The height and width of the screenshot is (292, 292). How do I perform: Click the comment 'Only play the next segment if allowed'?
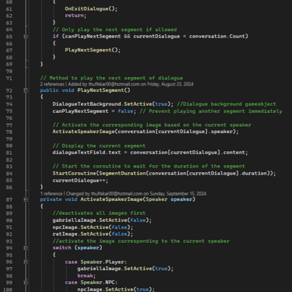(114, 30)
